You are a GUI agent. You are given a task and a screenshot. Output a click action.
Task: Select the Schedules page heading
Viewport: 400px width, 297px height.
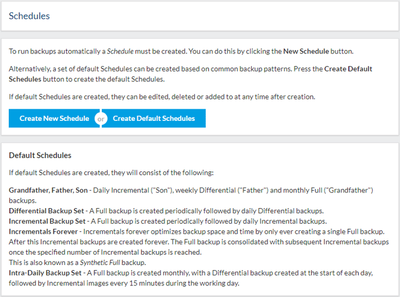[x=29, y=16]
